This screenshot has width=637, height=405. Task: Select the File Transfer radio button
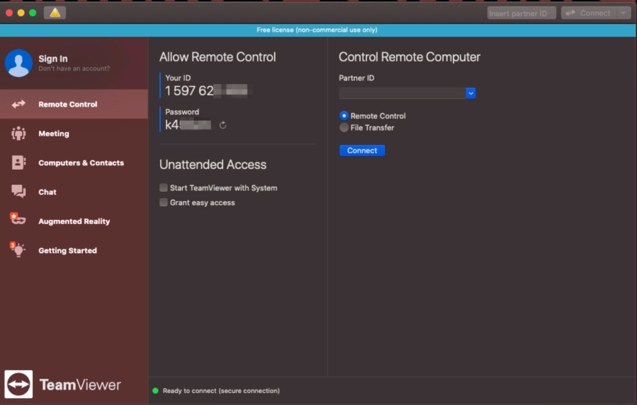pos(344,128)
